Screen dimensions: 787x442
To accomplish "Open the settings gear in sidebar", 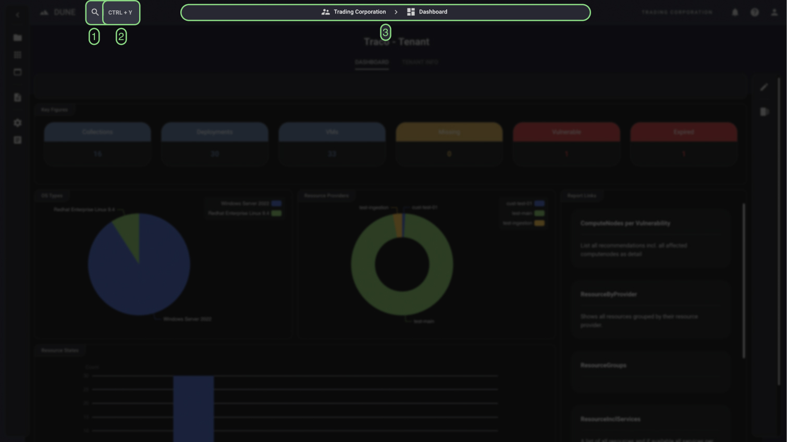I will pyautogui.click(x=17, y=123).
